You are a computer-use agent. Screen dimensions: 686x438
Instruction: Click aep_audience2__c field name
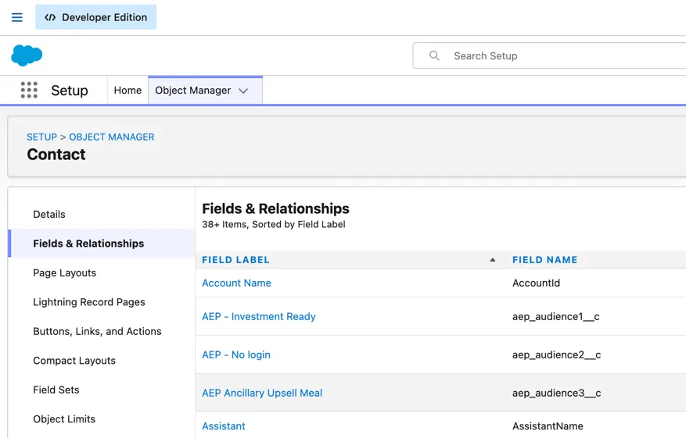556,354
